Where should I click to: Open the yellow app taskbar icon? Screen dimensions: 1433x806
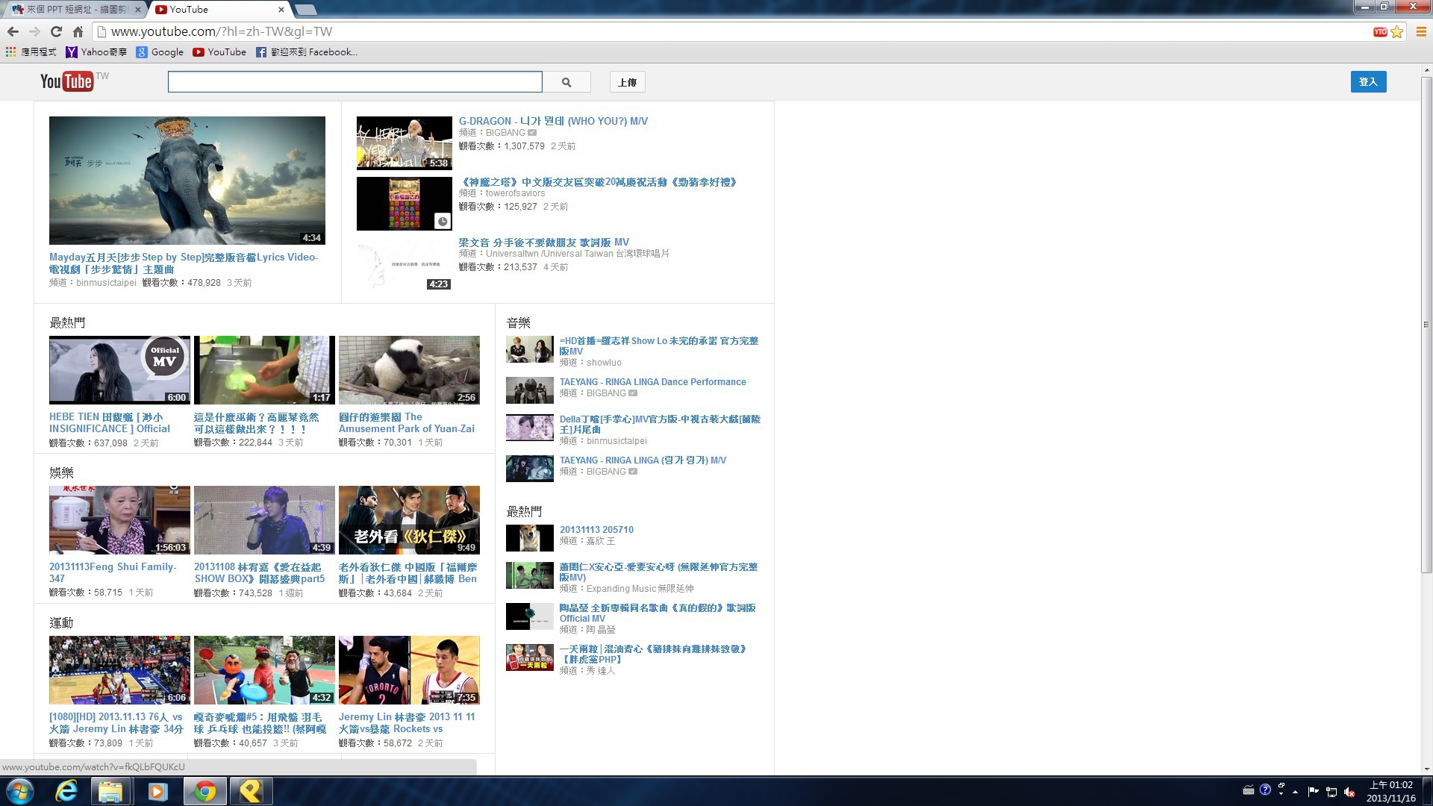251,791
